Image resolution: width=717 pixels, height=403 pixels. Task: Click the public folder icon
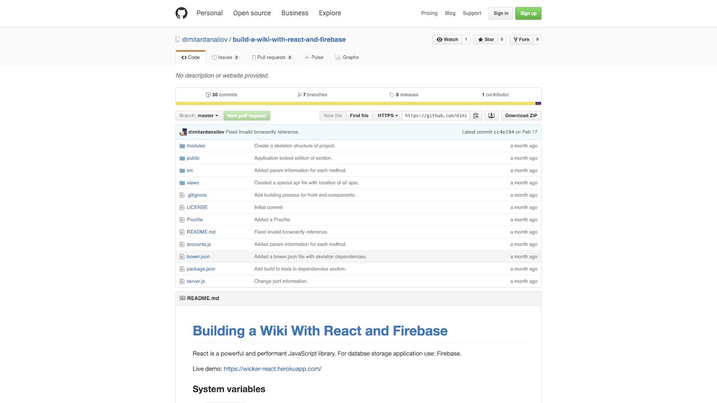point(182,158)
